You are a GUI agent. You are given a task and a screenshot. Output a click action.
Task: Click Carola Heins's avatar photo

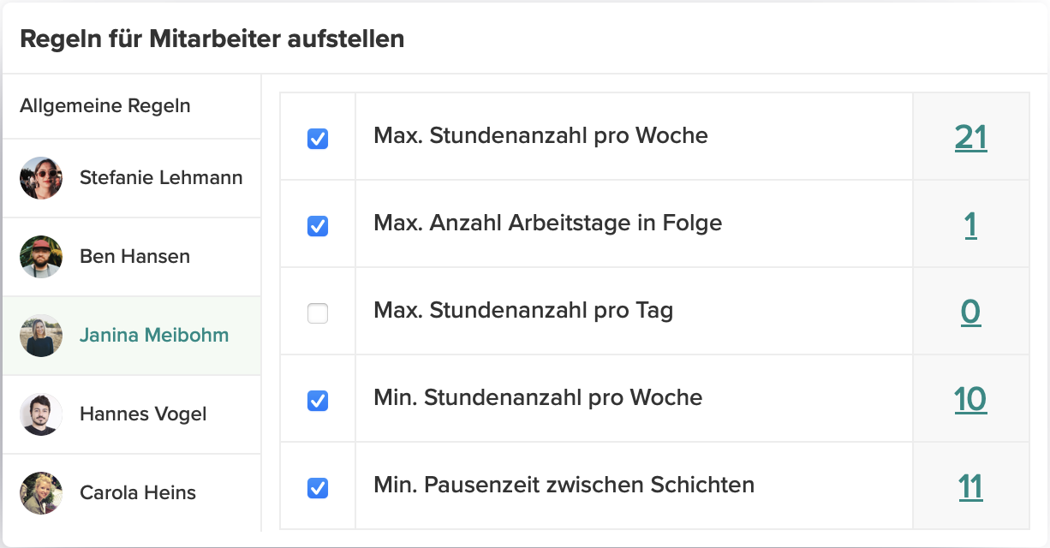click(x=41, y=493)
